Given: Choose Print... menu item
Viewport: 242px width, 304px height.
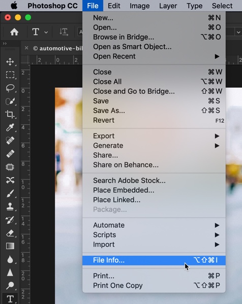Looking at the screenshot, I should pyautogui.click(x=154, y=276).
